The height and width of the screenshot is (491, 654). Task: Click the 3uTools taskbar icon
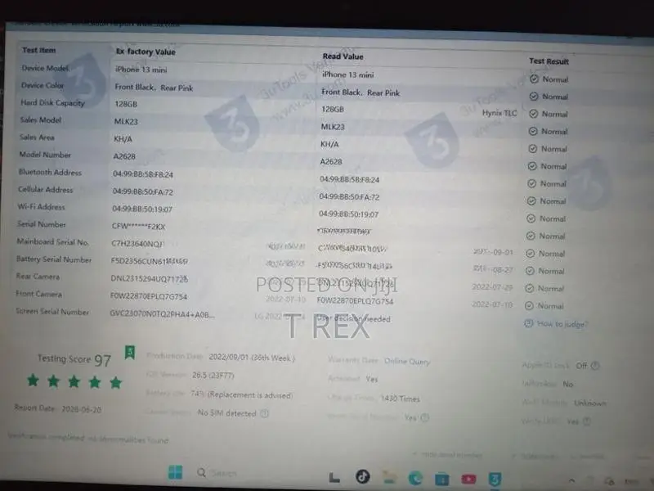click(495, 480)
